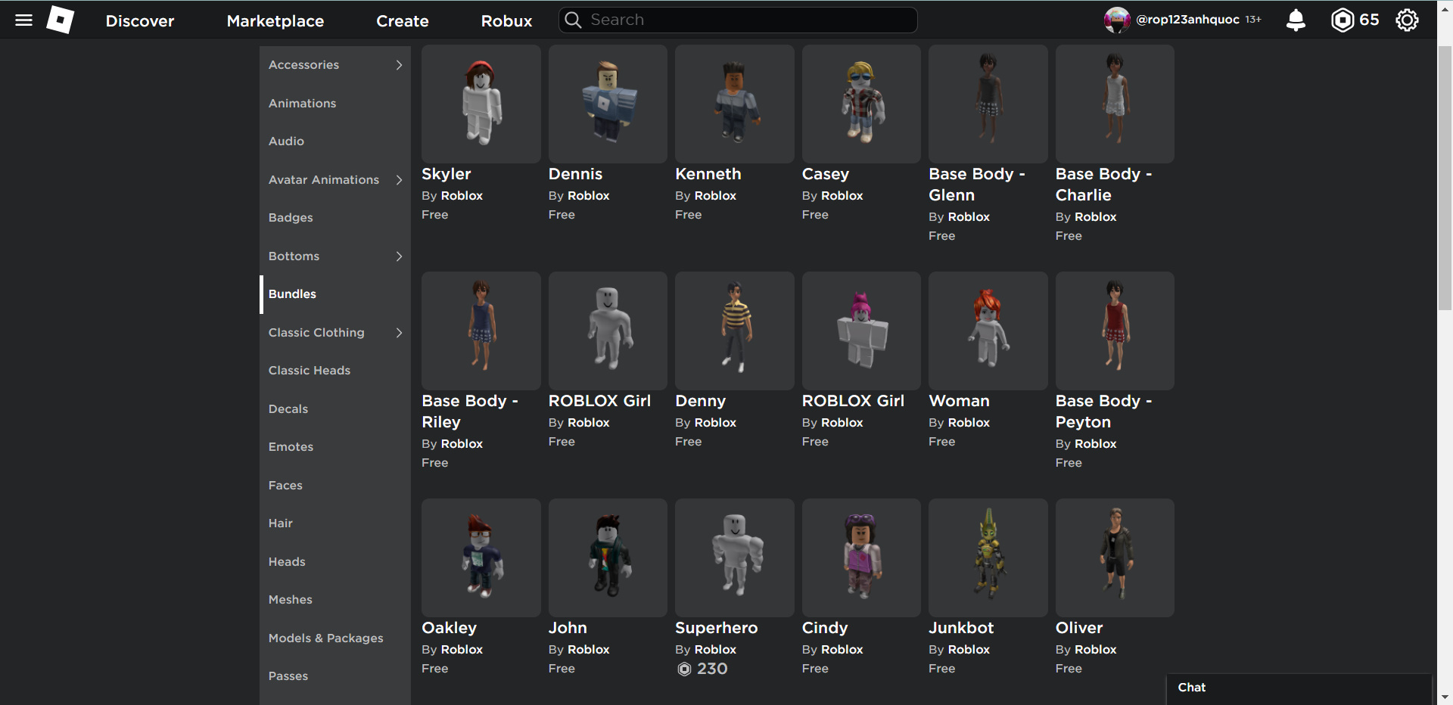Select the Passes category
Image resolution: width=1453 pixels, height=705 pixels.
[335, 676]
